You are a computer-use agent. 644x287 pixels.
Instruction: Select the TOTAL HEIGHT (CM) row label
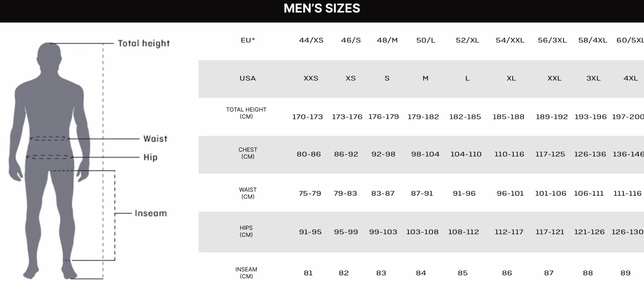click(246, 113)
